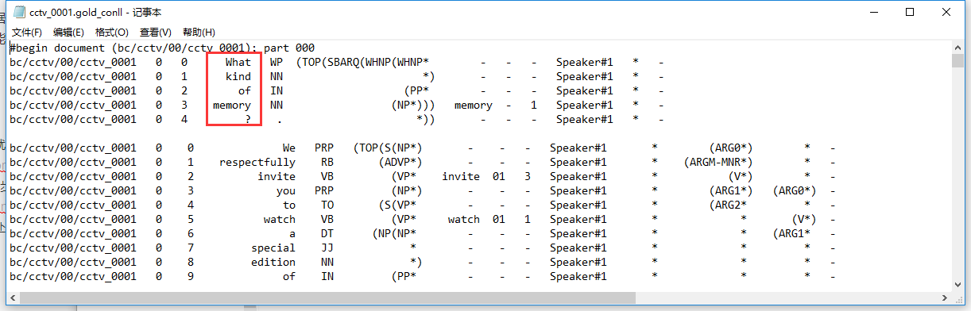The width and height of the screenshot is (971, 311).
Task: Click the '(NP(NP*' parse text
Action: click(x=394, y=233)
